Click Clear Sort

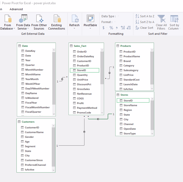click(x=144, y=28)
